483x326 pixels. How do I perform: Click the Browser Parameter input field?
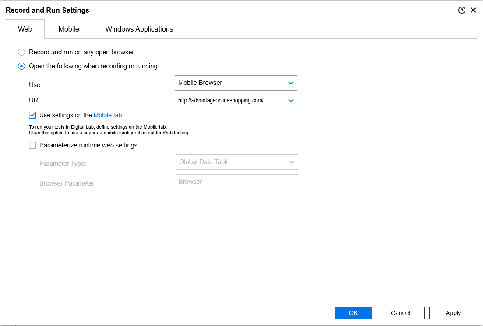coord(236,182)
